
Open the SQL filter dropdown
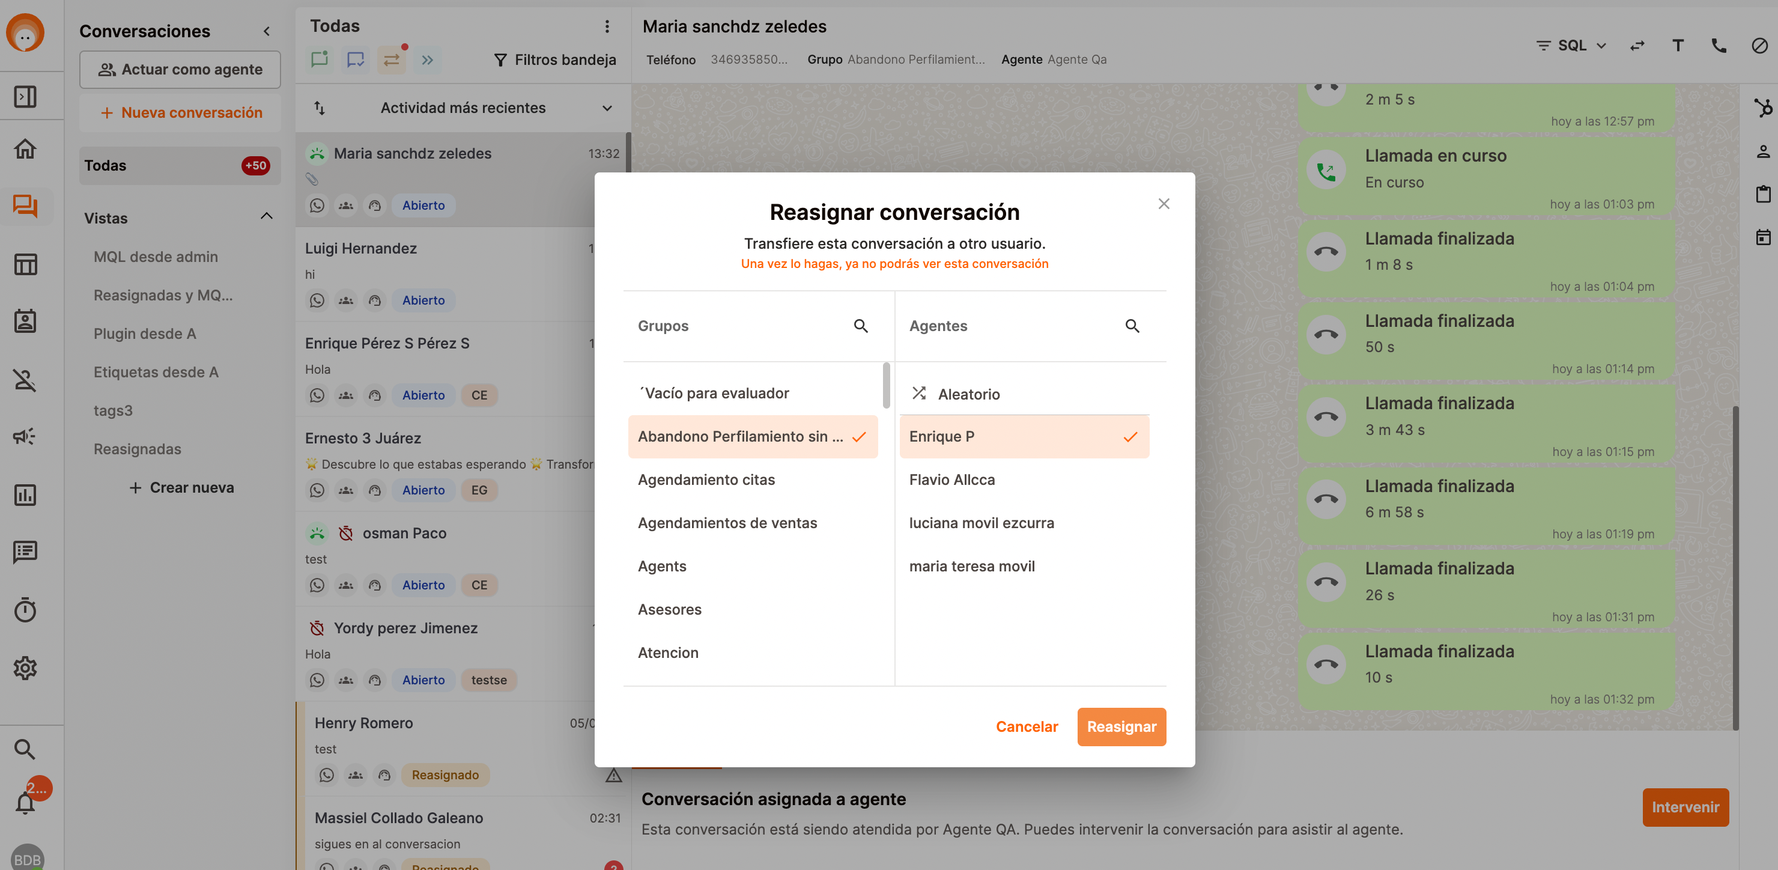(1571, 46)
